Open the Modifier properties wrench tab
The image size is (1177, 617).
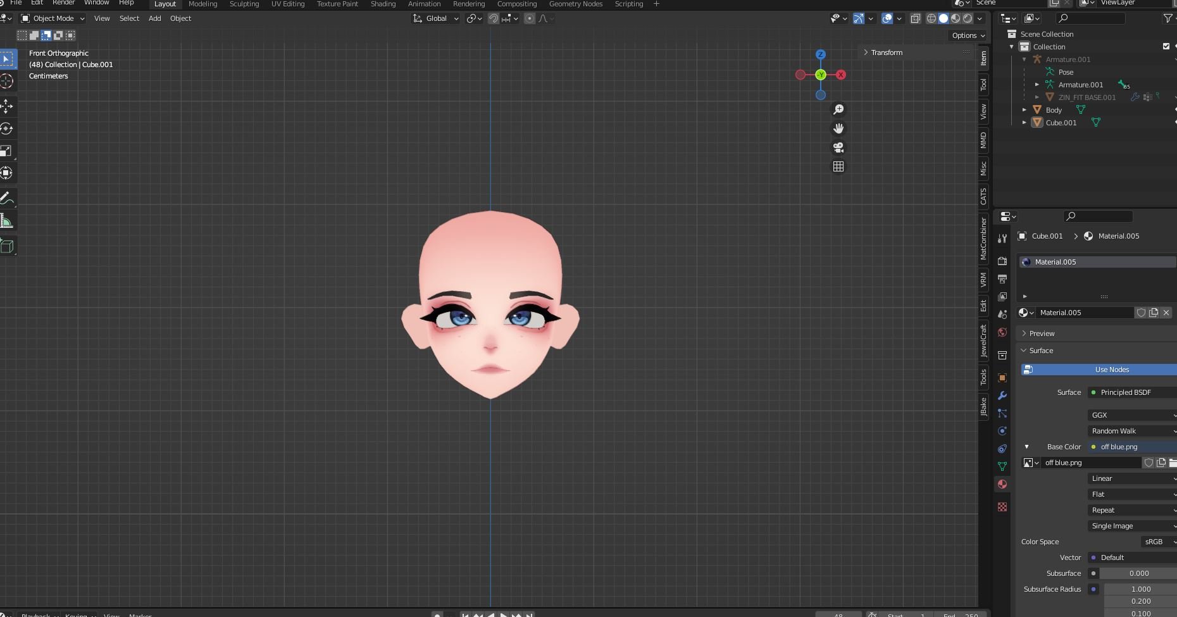pos(1002,396)
